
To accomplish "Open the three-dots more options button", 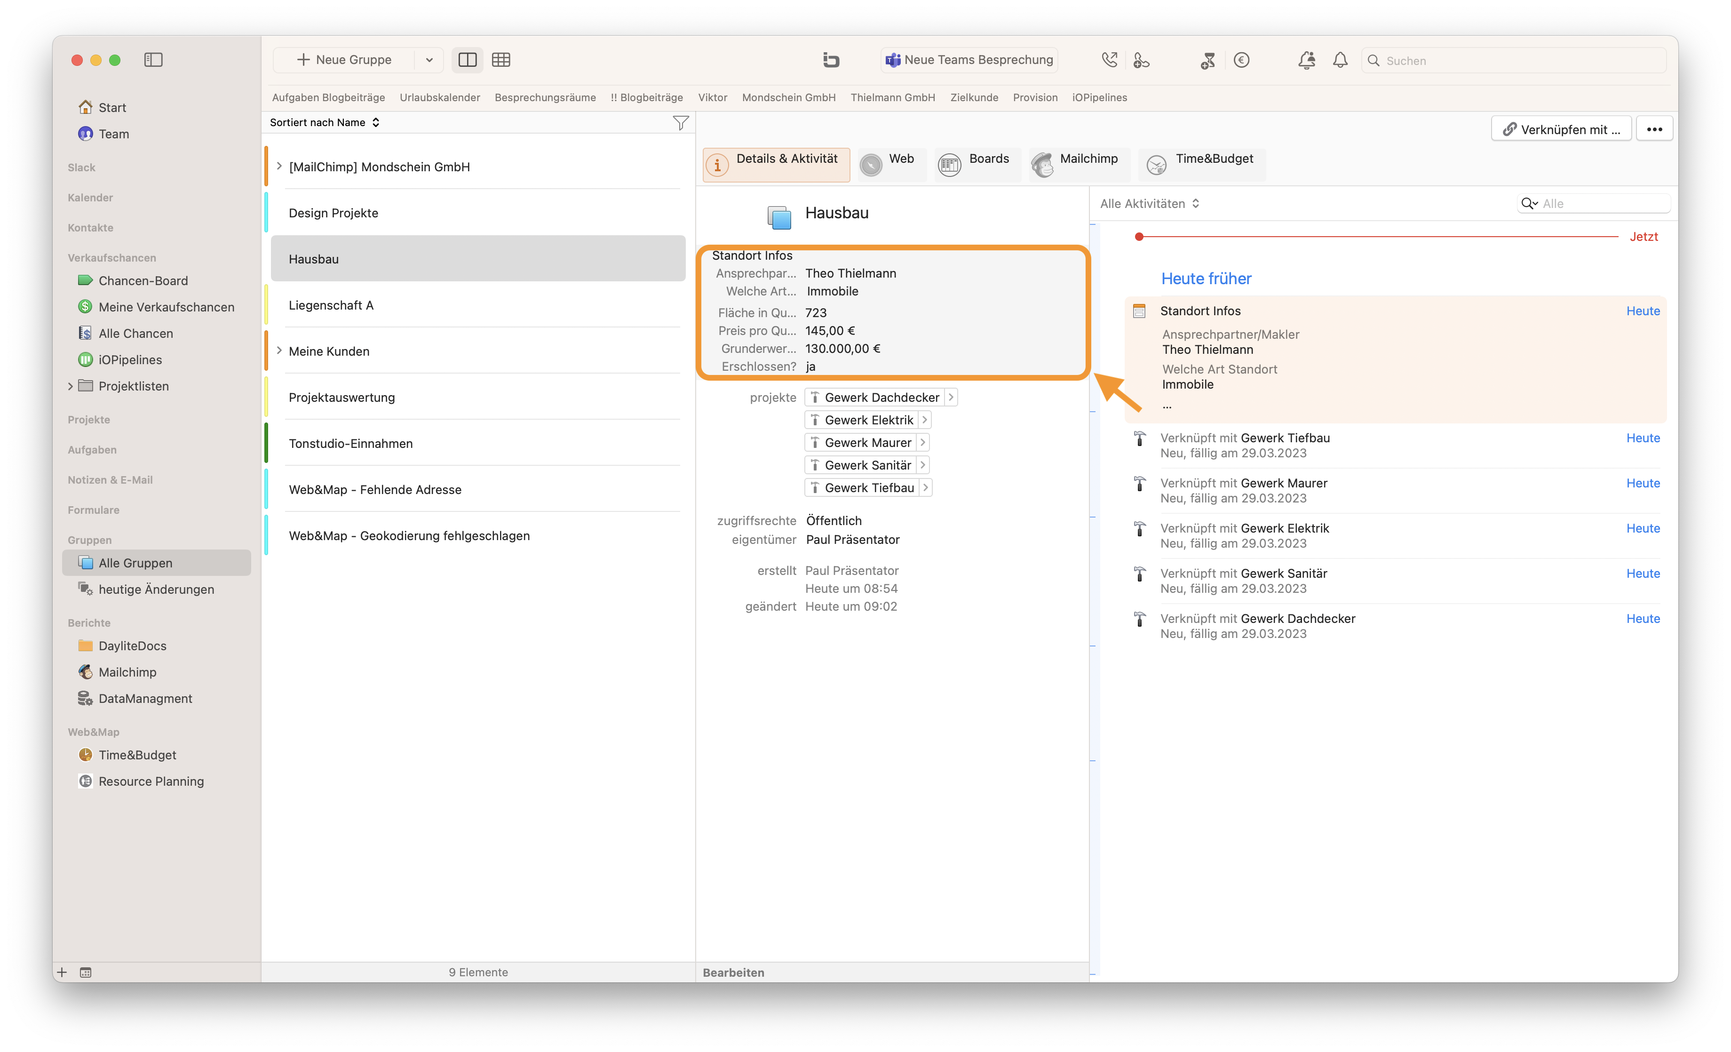I will (1654, 129).
